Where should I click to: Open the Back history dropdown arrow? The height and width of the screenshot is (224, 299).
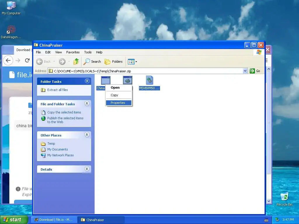[x=54, y=62]
